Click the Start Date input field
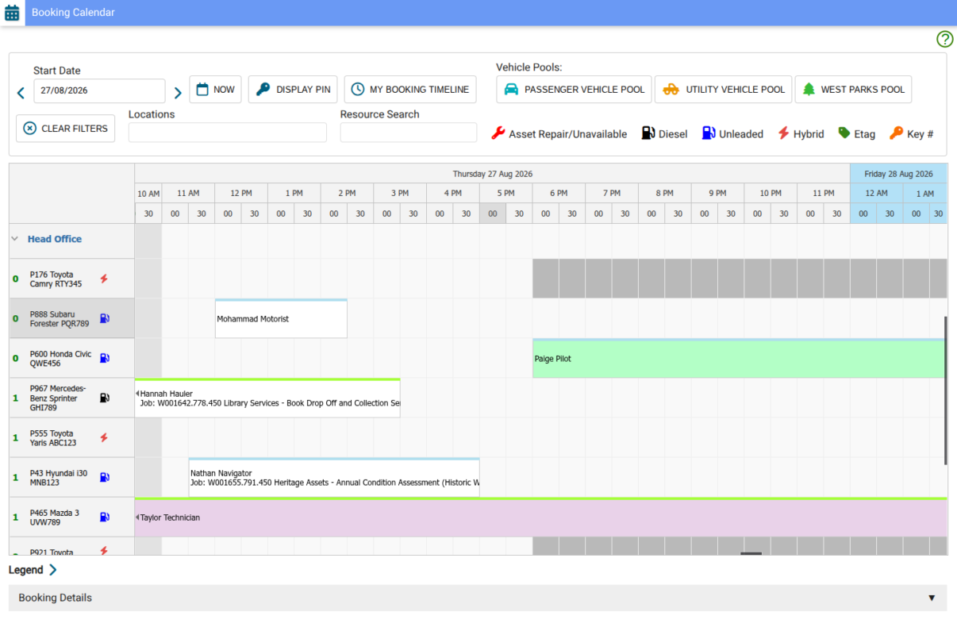 (99, 90)
